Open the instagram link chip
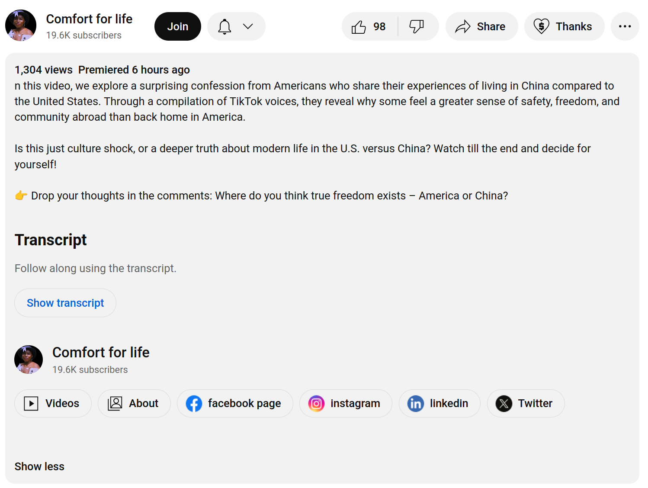This screenshot has width=648, height=488. pyautogui.click(x=345, y=404)
